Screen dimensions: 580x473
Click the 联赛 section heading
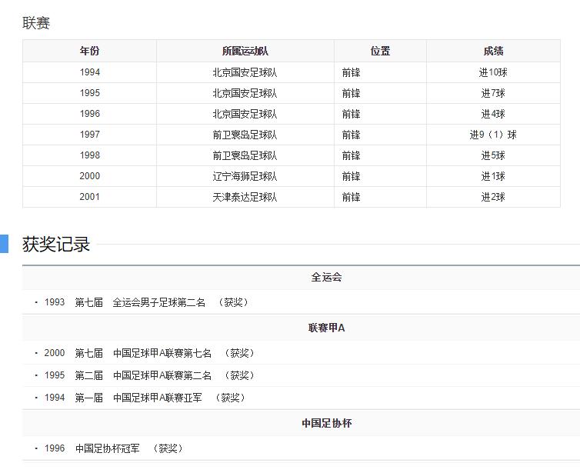tap(36, 23)
